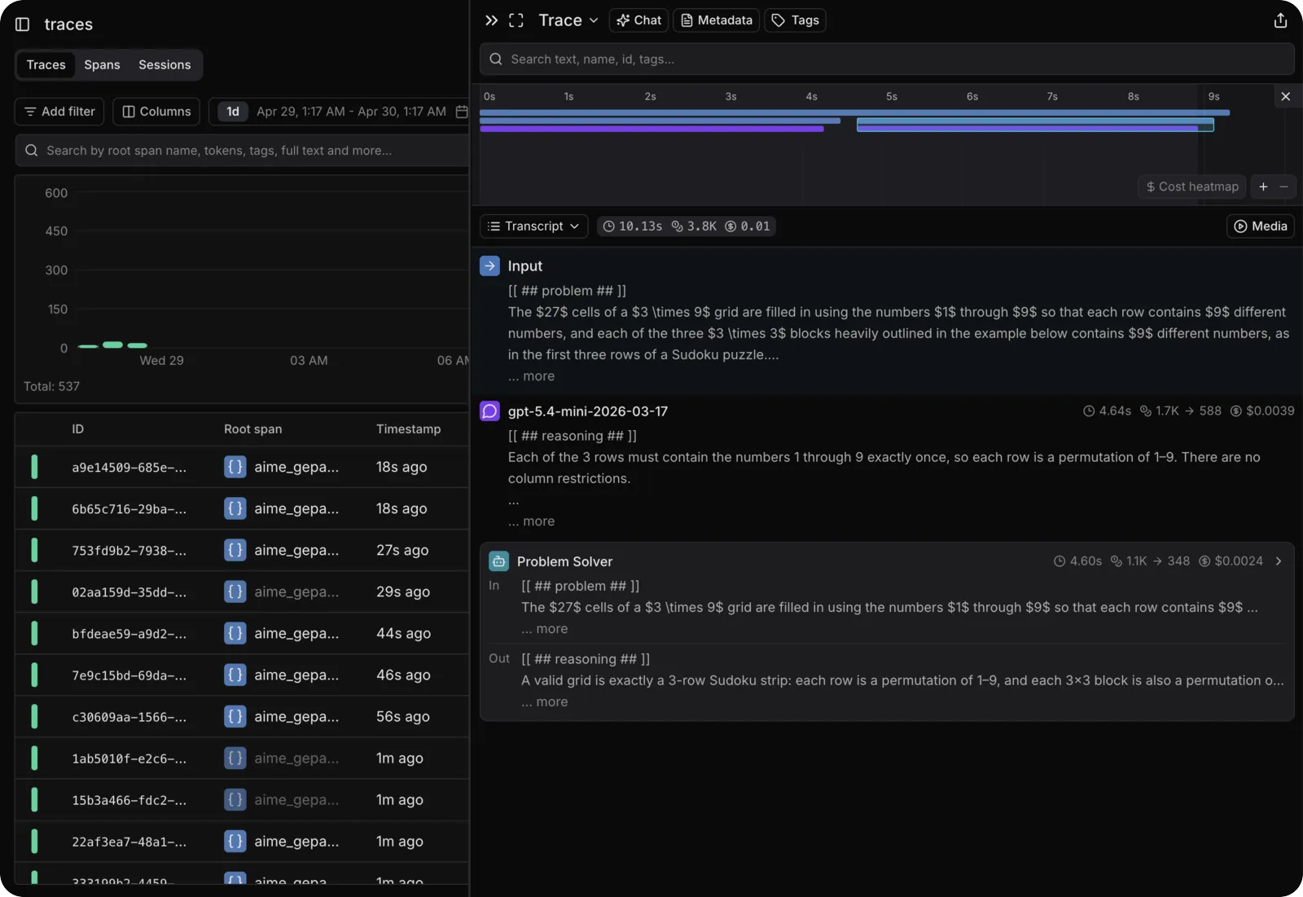Zoom in timeline with plus icon
The width and height of the screenshot is (1303, 897).
[1263, 187]
